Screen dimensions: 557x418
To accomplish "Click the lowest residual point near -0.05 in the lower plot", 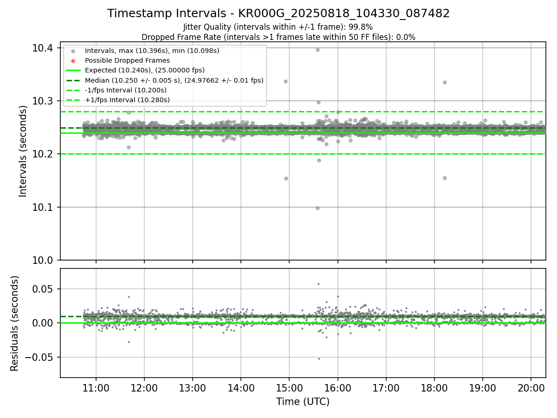I will tap(319, 359).
